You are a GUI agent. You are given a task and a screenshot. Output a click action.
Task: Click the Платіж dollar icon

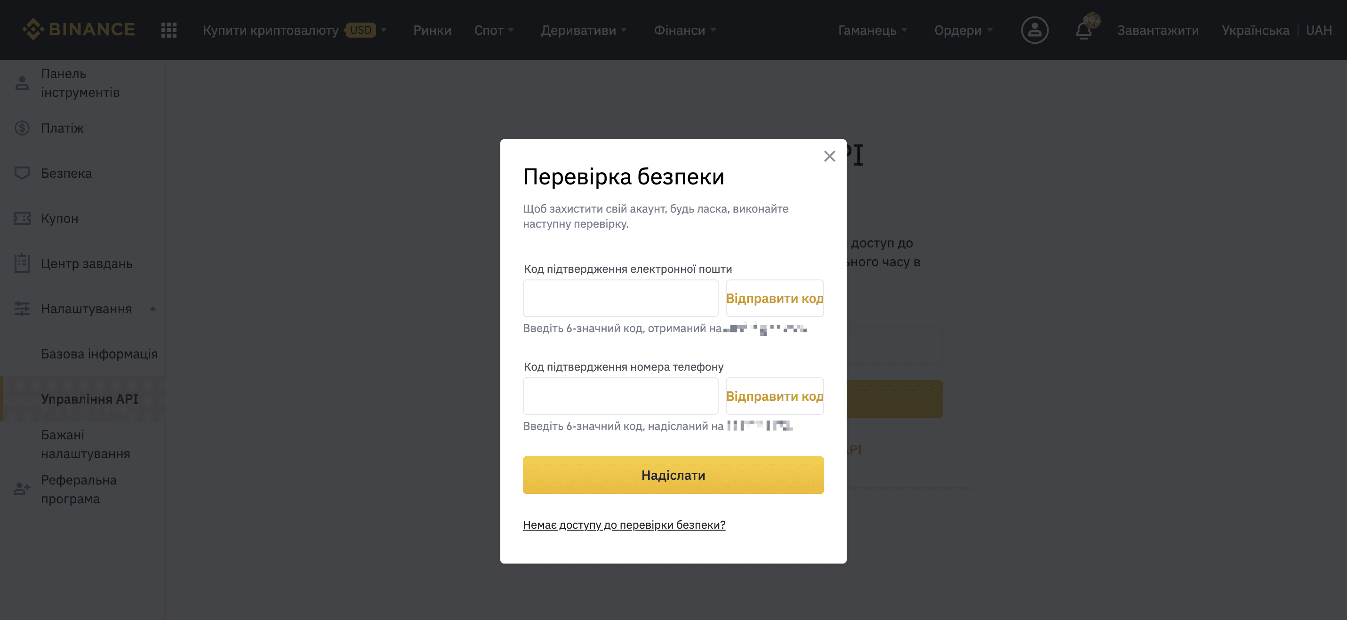click(22, 128)
